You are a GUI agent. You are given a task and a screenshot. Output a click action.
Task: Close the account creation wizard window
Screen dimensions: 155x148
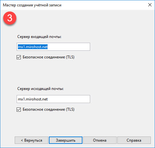[x=150, y=5]
